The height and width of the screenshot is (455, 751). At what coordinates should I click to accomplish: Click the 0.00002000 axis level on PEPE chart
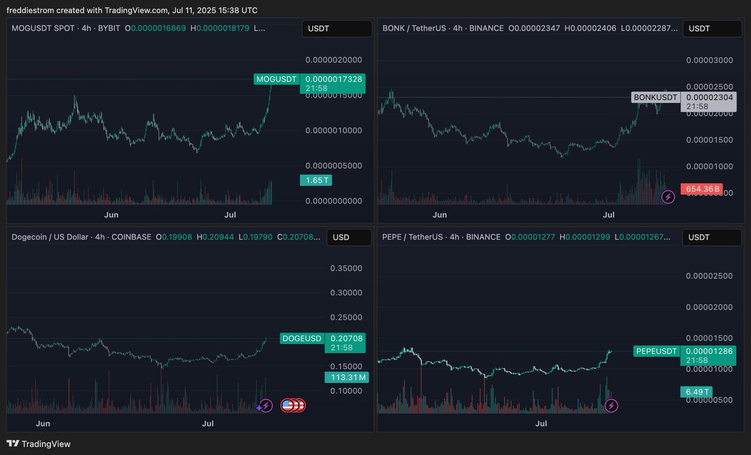point(710,307)
